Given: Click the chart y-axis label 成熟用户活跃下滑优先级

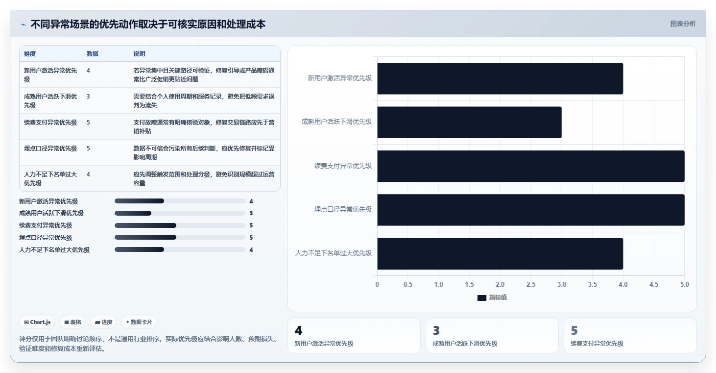Looking at the screenshot, I should pos(337,122).
